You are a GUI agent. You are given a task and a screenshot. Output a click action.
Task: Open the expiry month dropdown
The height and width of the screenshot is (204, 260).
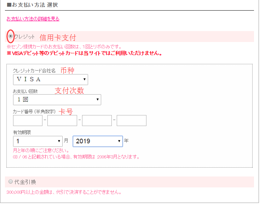[37, 141]
